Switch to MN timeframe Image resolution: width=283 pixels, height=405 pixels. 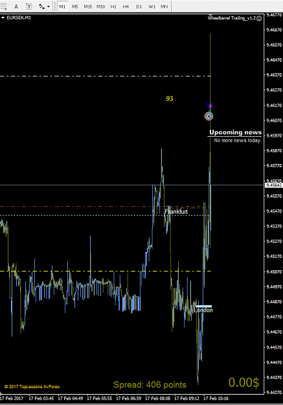tap(164, 6)
